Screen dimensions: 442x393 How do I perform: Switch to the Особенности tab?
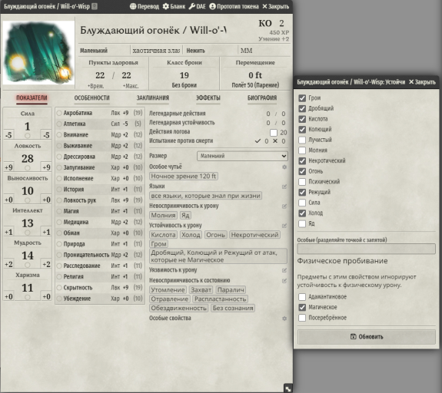point(92,98)
